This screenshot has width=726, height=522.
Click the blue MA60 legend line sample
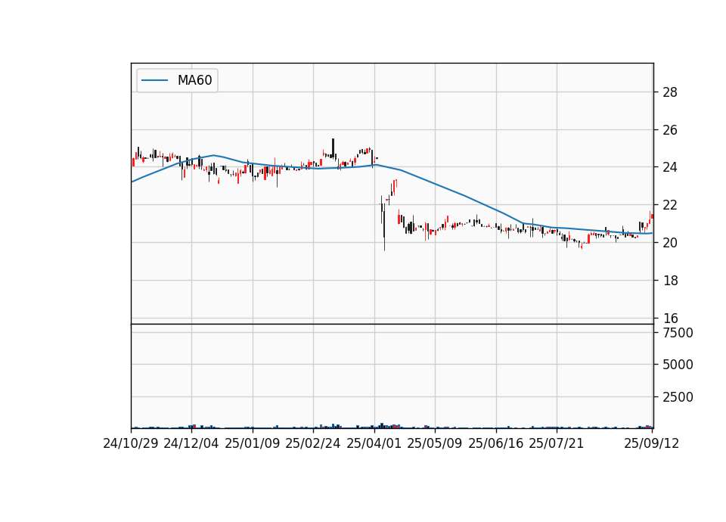click(x=154, y=80)
